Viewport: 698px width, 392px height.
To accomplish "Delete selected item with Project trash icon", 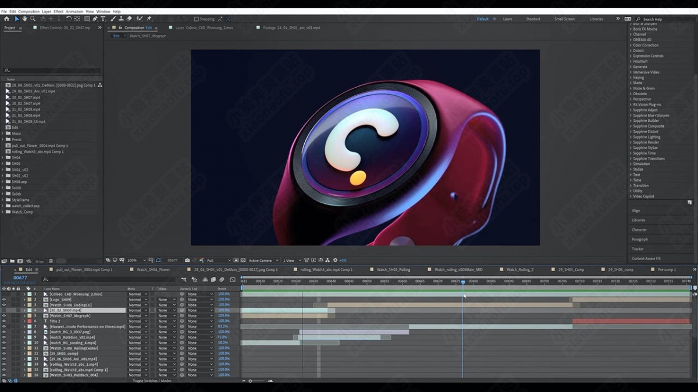I will click(x=51, y=261).
